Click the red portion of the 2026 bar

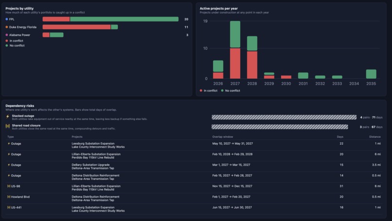pos(218,75)
